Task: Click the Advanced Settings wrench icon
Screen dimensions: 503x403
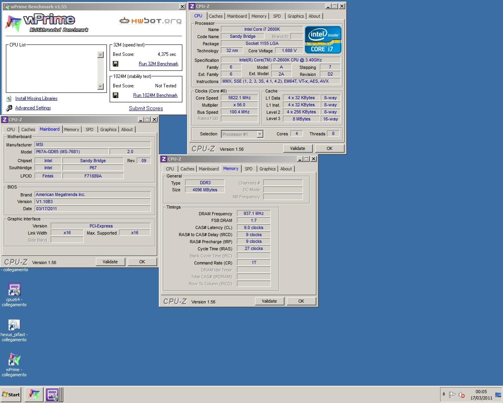Action: point(9,108)
